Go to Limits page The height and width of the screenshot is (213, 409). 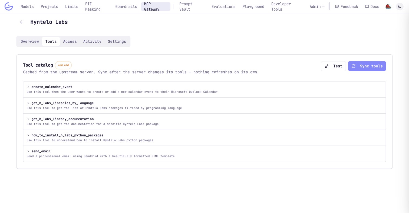tap(72, 6)
